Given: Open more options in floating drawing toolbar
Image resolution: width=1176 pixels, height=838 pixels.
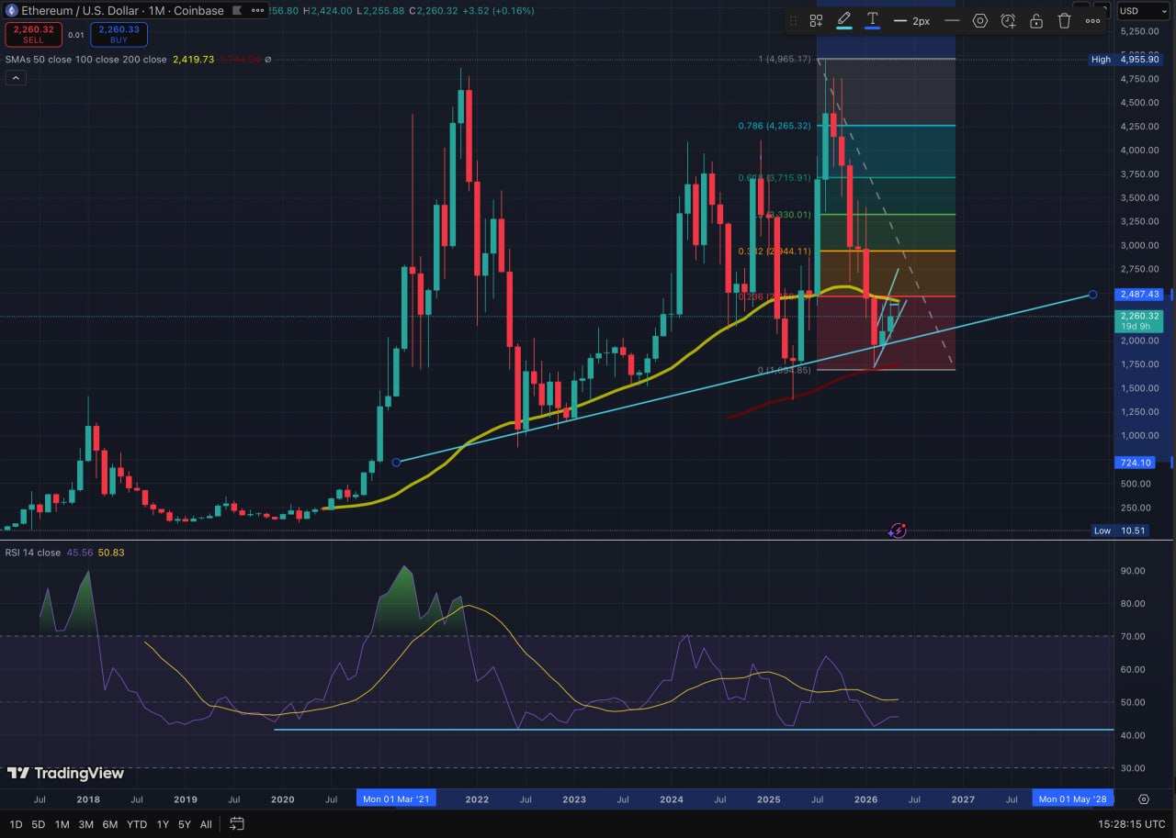Looking at the screenshot, I should (1092, 20).
